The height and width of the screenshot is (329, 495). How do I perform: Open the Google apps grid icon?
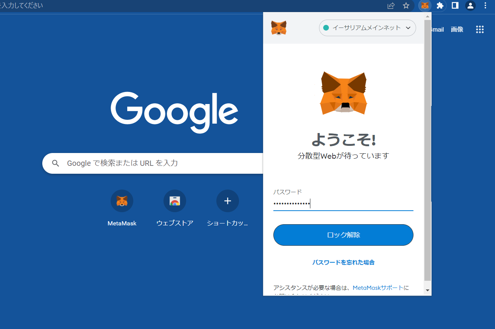(x=480, y=29)
